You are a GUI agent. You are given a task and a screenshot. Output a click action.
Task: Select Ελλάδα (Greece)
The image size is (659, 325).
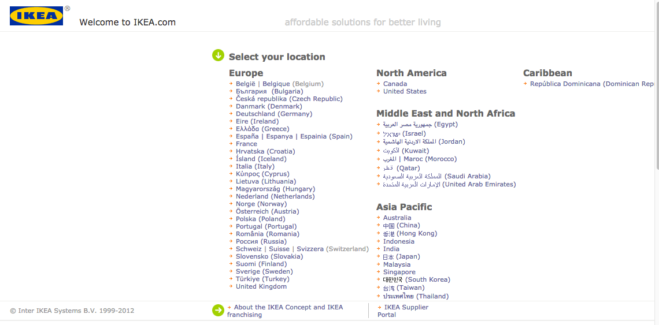262,129
